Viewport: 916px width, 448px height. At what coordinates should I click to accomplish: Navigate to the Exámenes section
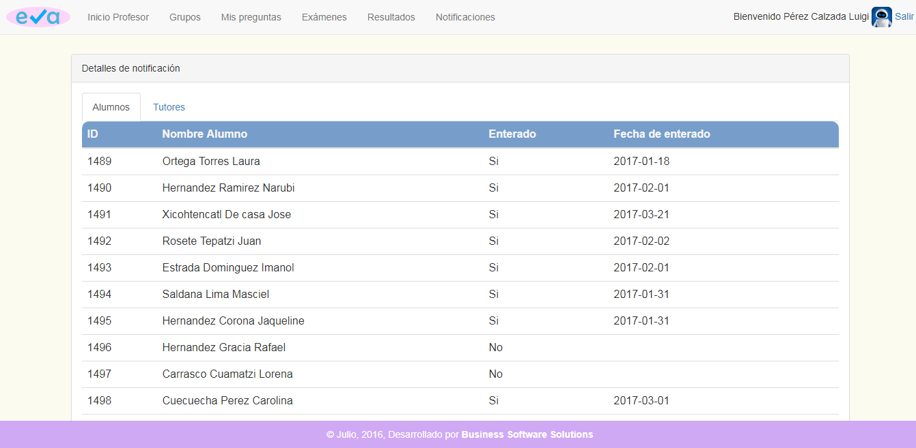[x=324, y=17]
